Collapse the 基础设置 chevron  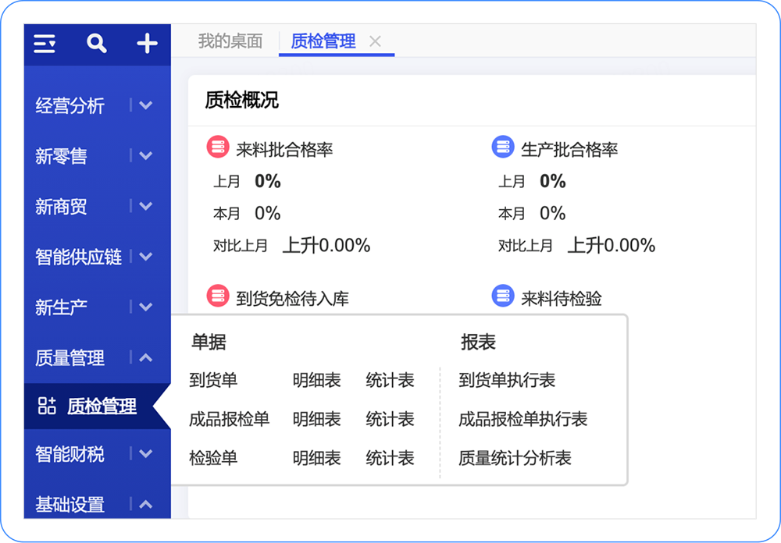[145, 504]
